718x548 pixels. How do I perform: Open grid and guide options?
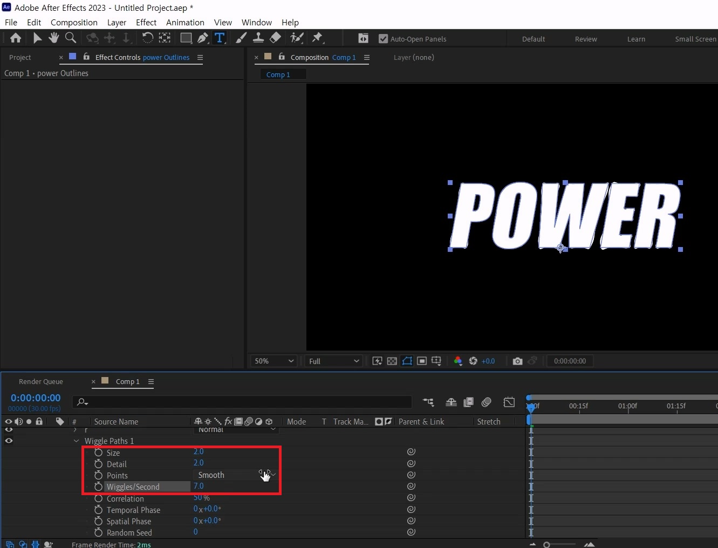436,361
